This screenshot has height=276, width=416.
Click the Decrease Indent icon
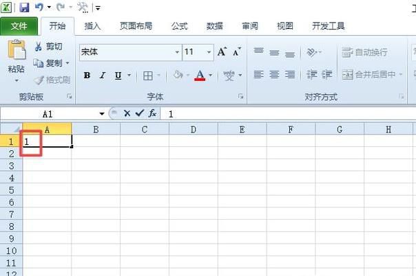[311, 75]
